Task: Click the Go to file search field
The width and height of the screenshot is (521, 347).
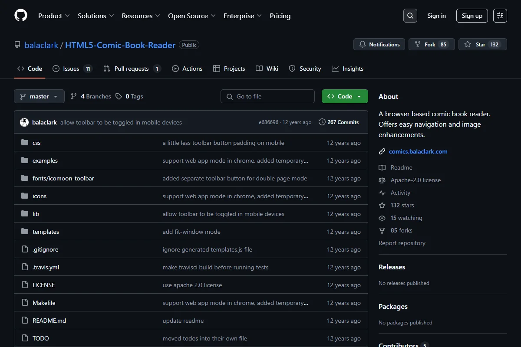Action: [x=267, y=96]
